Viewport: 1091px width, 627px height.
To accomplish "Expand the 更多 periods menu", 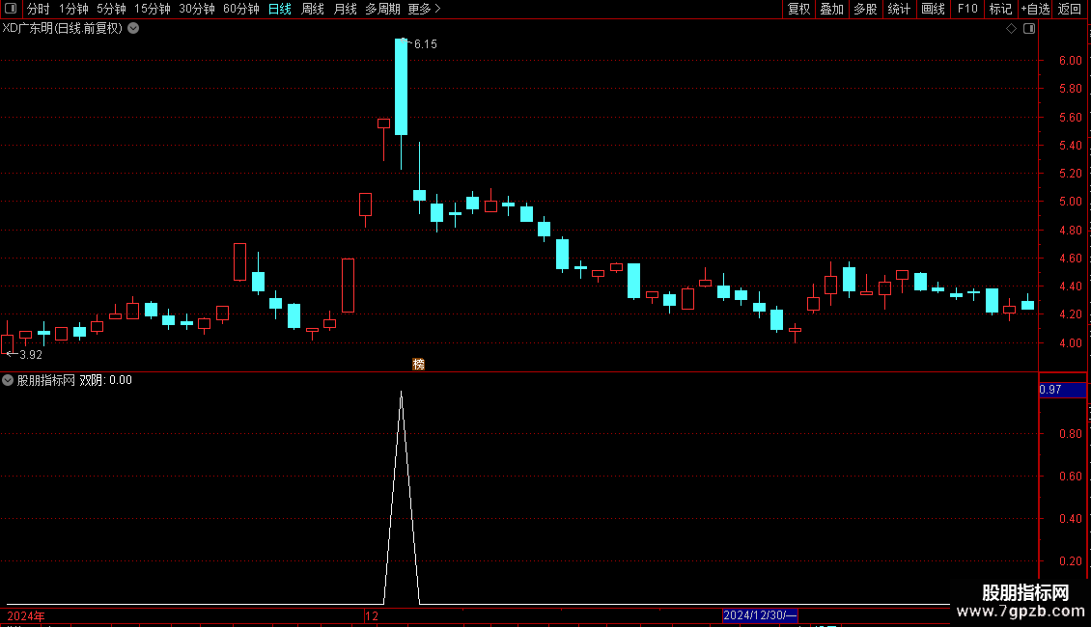I will (424, 9).
